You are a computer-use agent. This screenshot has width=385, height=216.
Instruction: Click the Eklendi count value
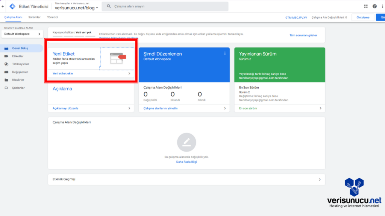(173, 94)
